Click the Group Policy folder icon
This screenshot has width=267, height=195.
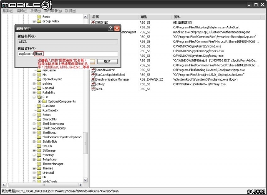39,21
